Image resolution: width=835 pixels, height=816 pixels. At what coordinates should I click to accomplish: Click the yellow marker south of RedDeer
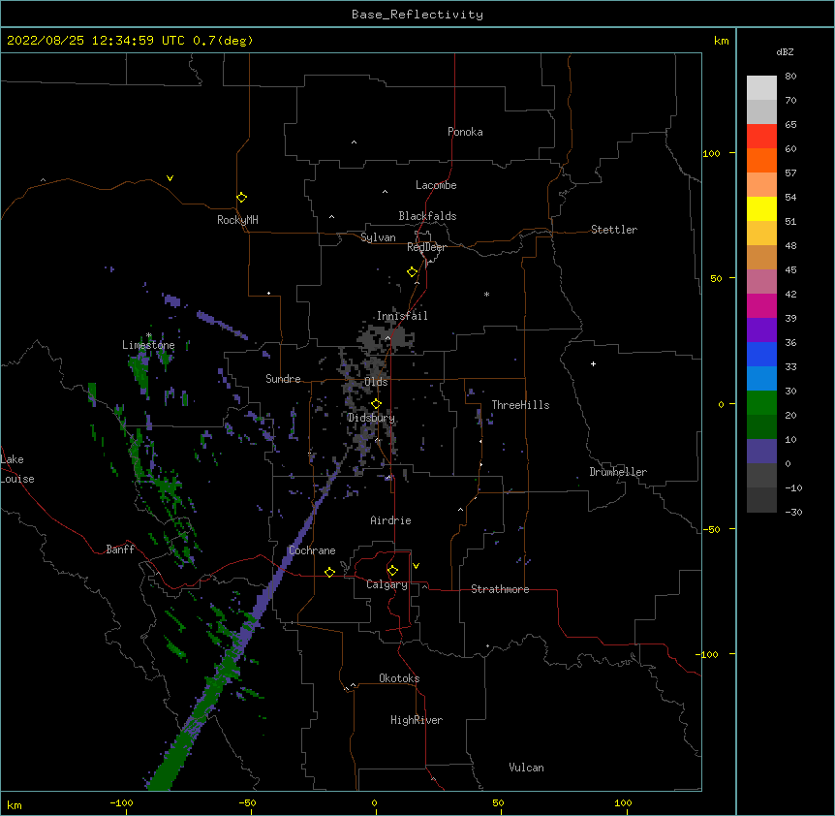tap(412, 271)
